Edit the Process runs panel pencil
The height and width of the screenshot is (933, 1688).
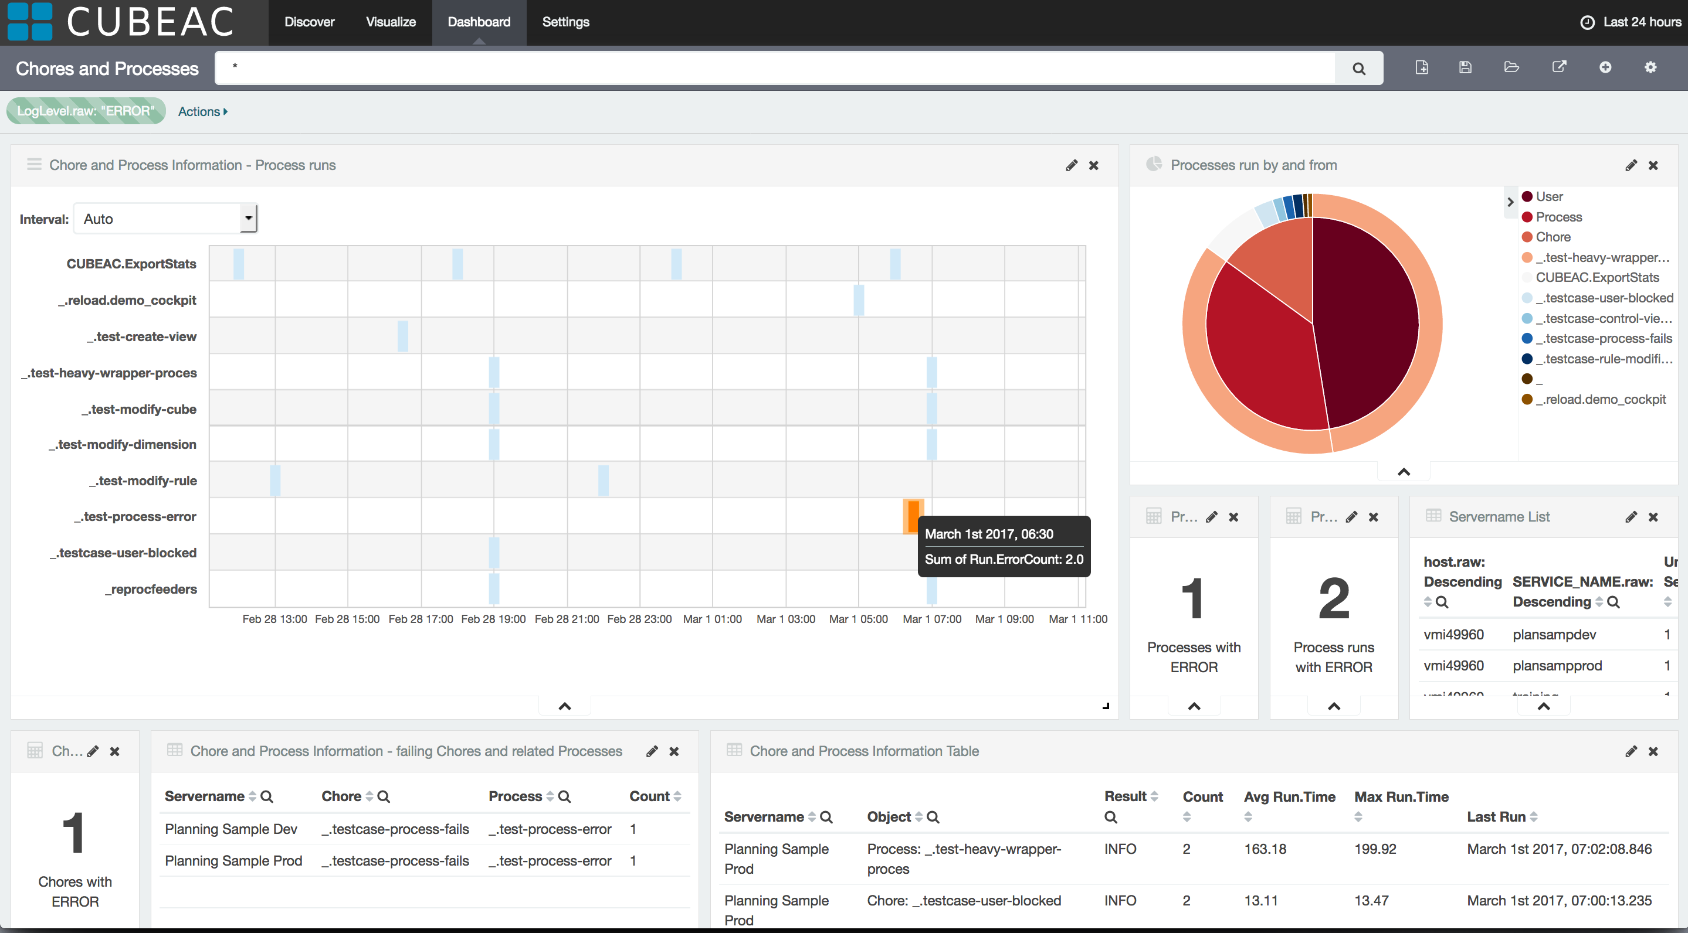tap(1072, 166)
